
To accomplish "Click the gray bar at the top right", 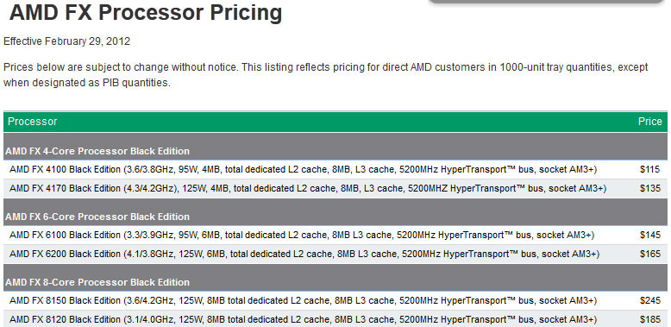I will [x=546, y=2].
